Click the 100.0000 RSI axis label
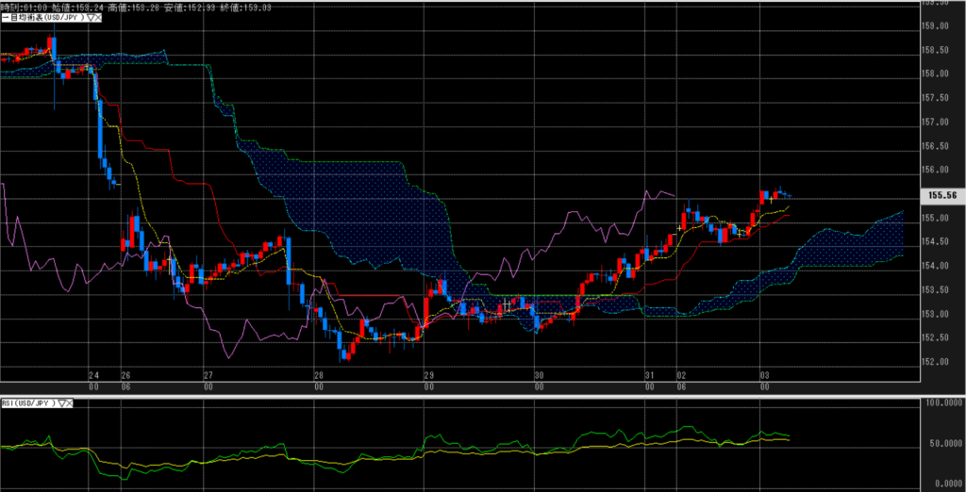 (x=941, y=403)
